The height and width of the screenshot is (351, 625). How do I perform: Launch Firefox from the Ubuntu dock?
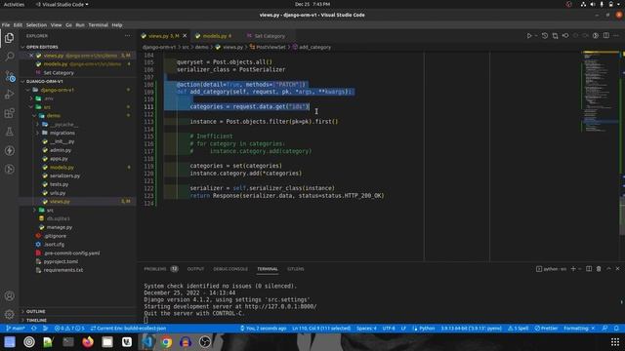coord(88,342)
